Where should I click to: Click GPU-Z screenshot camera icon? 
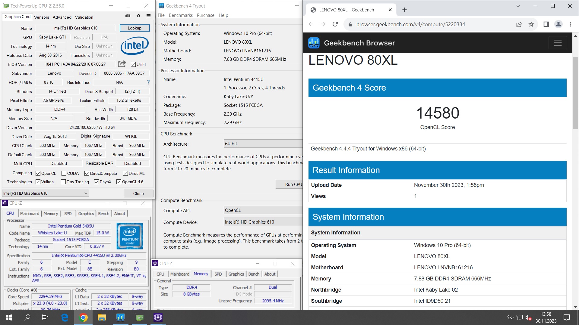click(128, 16)
